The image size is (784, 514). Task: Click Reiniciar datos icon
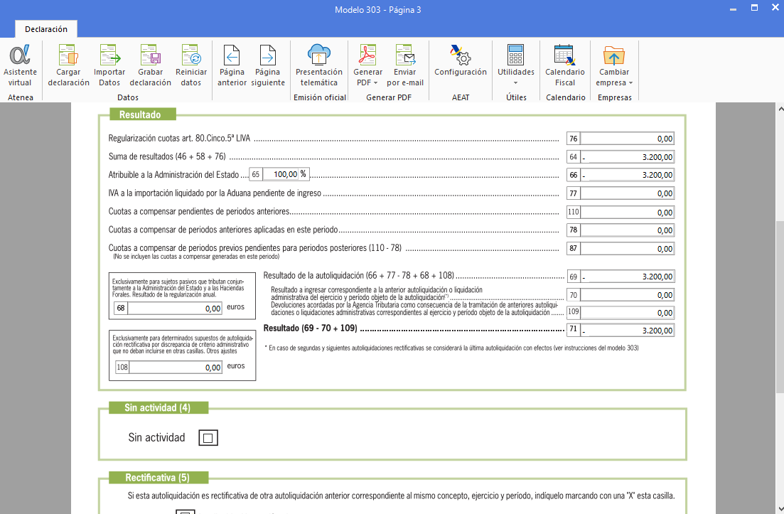191,65
